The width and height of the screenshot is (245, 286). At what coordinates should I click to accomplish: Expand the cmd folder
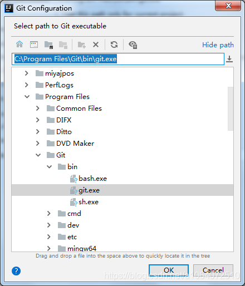49,214
